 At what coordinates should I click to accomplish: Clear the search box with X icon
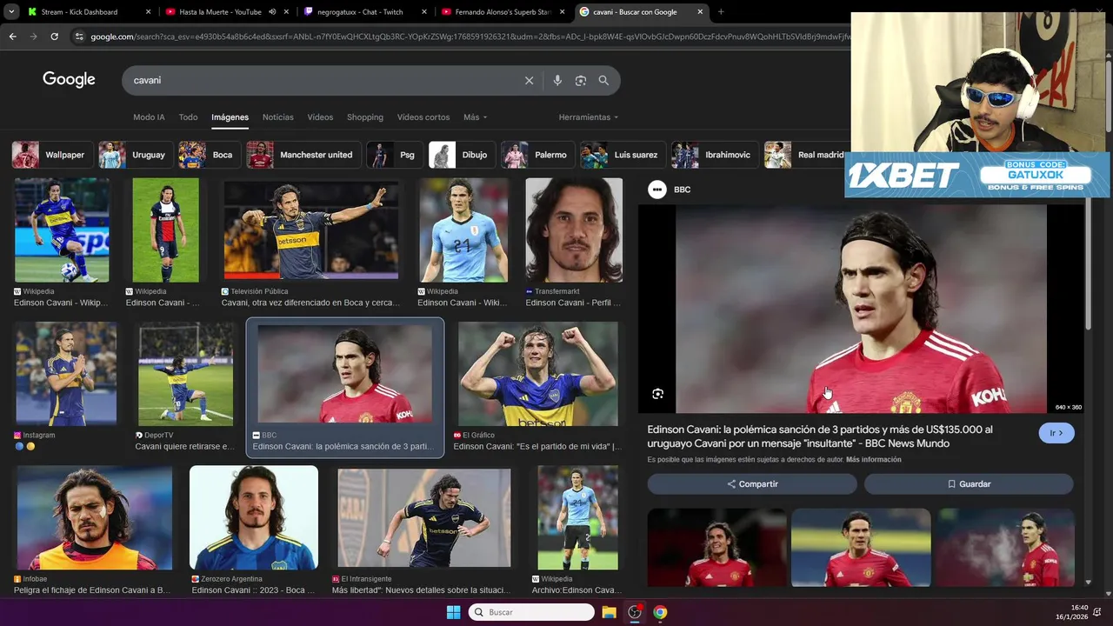coord(529,80)
